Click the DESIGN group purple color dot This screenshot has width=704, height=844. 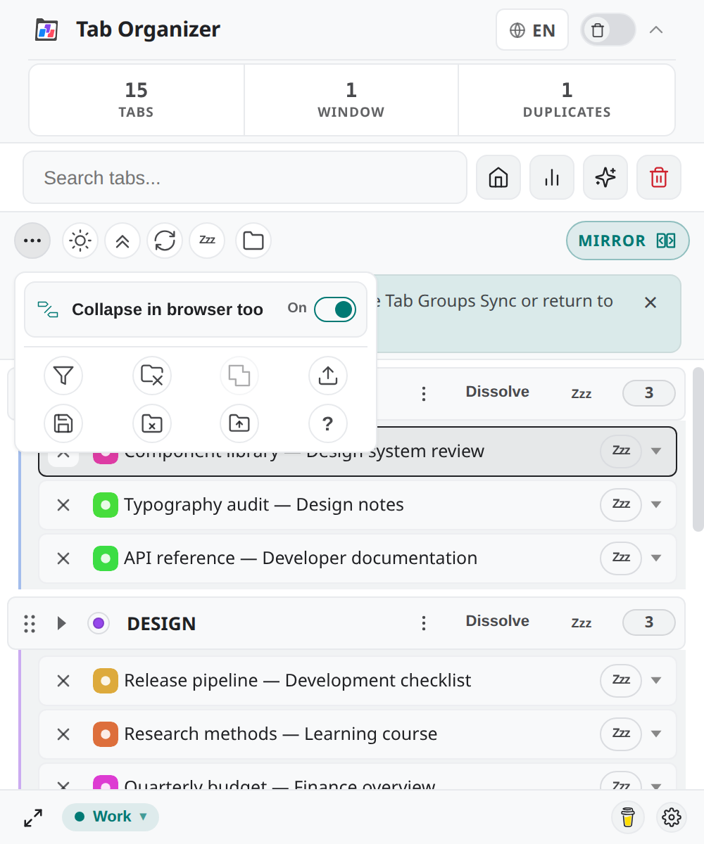[x=99, y=623]
